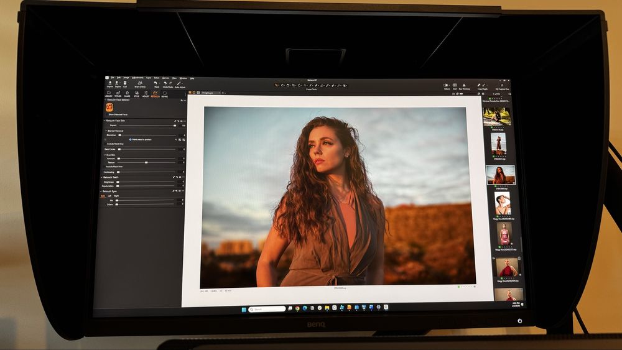Viewport: 622px width, 350px height.
Task: Click the Copy adjustments arrow icon
Action: [479, 85]
